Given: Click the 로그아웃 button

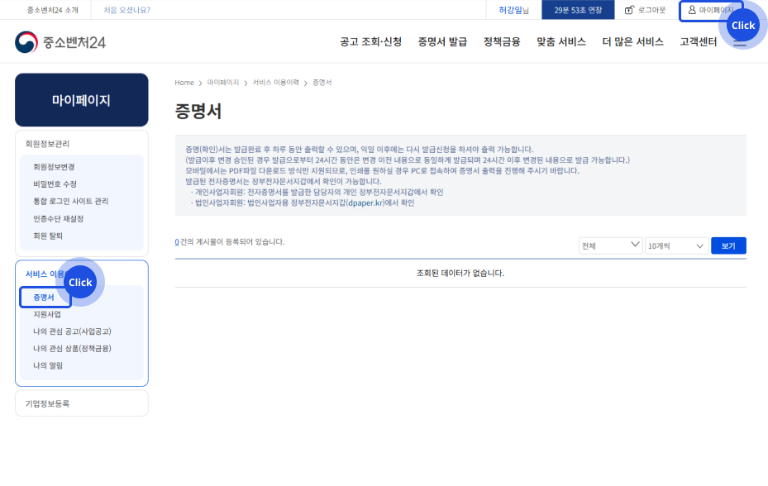Looking at the screenshot, I should point(645,10).
